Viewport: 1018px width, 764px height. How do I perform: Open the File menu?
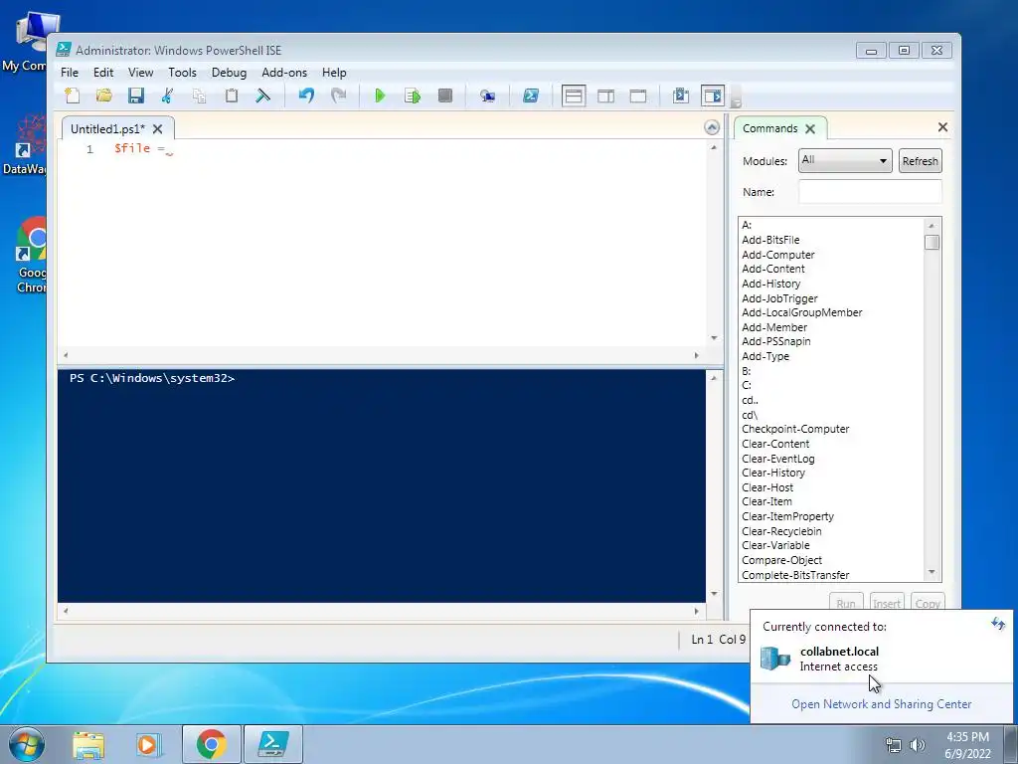[70, 72]
